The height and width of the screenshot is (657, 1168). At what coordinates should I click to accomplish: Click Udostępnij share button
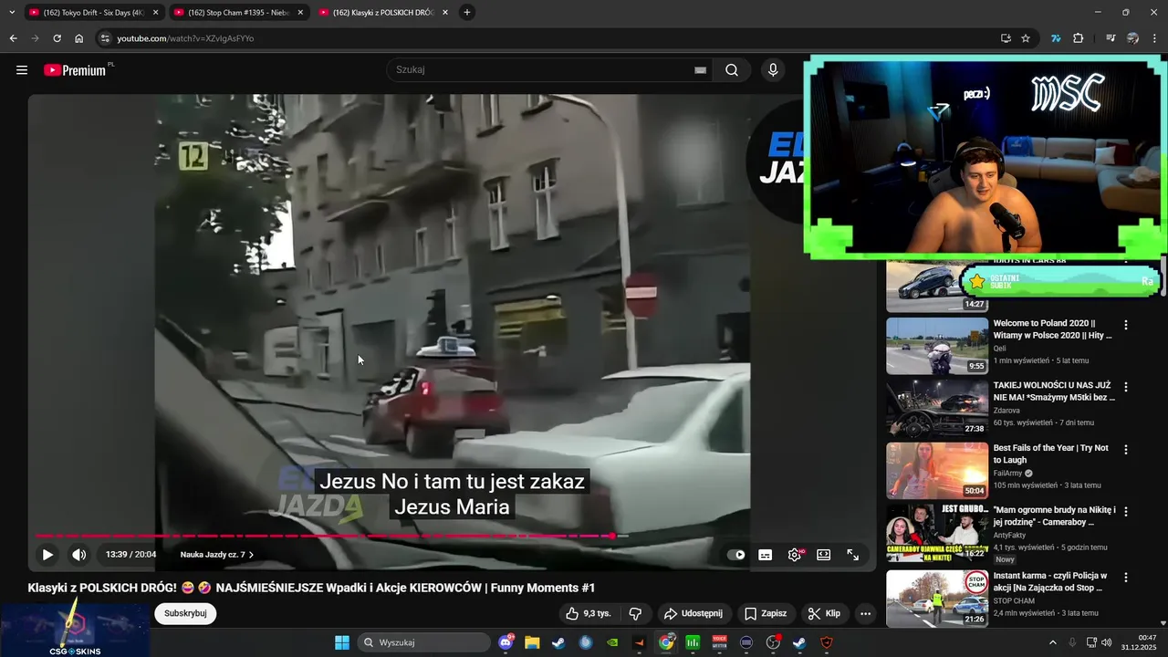pyautogui.click(x=693, y=613)
